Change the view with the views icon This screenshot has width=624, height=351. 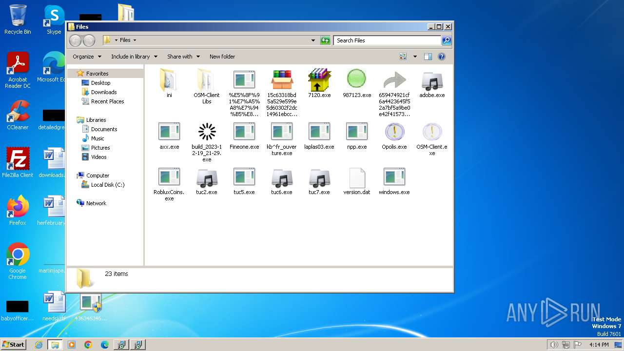tap(403, 57)
